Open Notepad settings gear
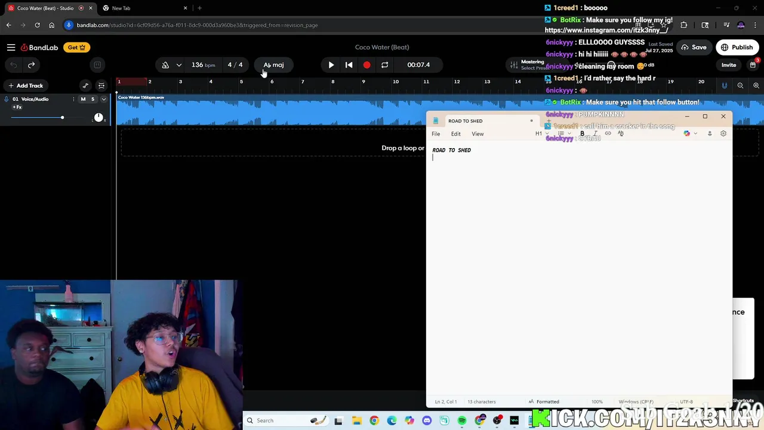 tap(723, 134)
